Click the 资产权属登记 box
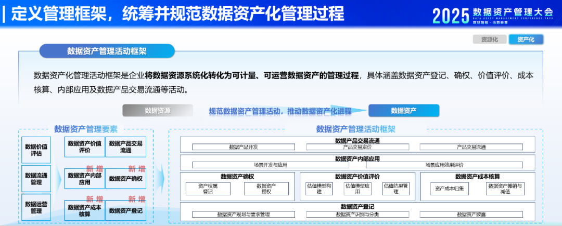Screen dimensions: 562x226 pyautogui.click(x=208, y=189)
